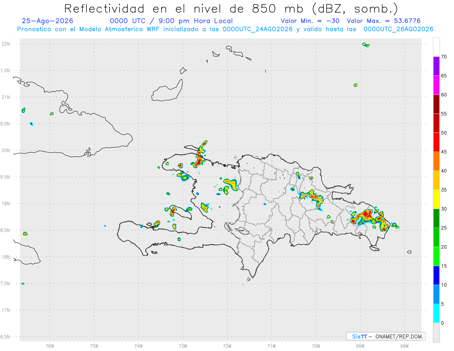This screenshot has height=351, width=454.
Task: Click the '70' value on the color bar
Action: (444, 57)
